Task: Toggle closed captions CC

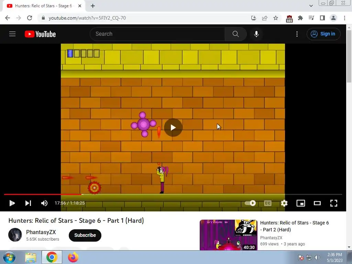Action: (267, 203)
